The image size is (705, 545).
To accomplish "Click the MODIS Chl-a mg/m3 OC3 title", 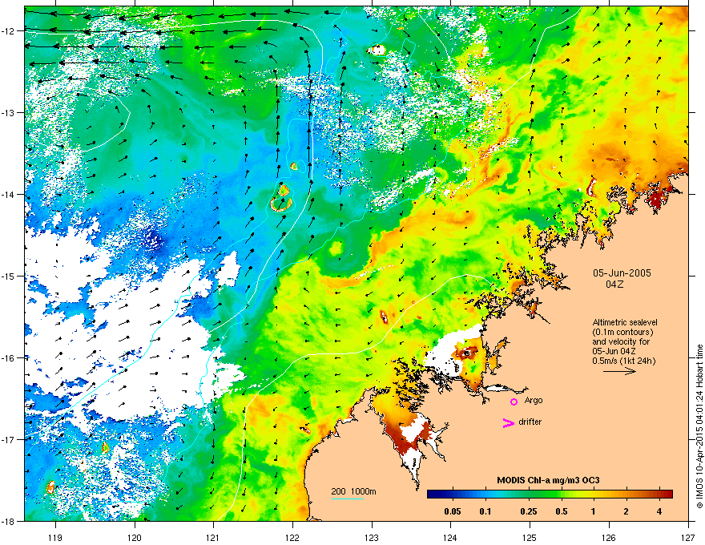I will pos(548,480).
